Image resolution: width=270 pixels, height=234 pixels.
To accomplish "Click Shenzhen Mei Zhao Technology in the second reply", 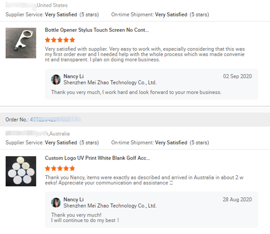I will [x=110, y=206].
